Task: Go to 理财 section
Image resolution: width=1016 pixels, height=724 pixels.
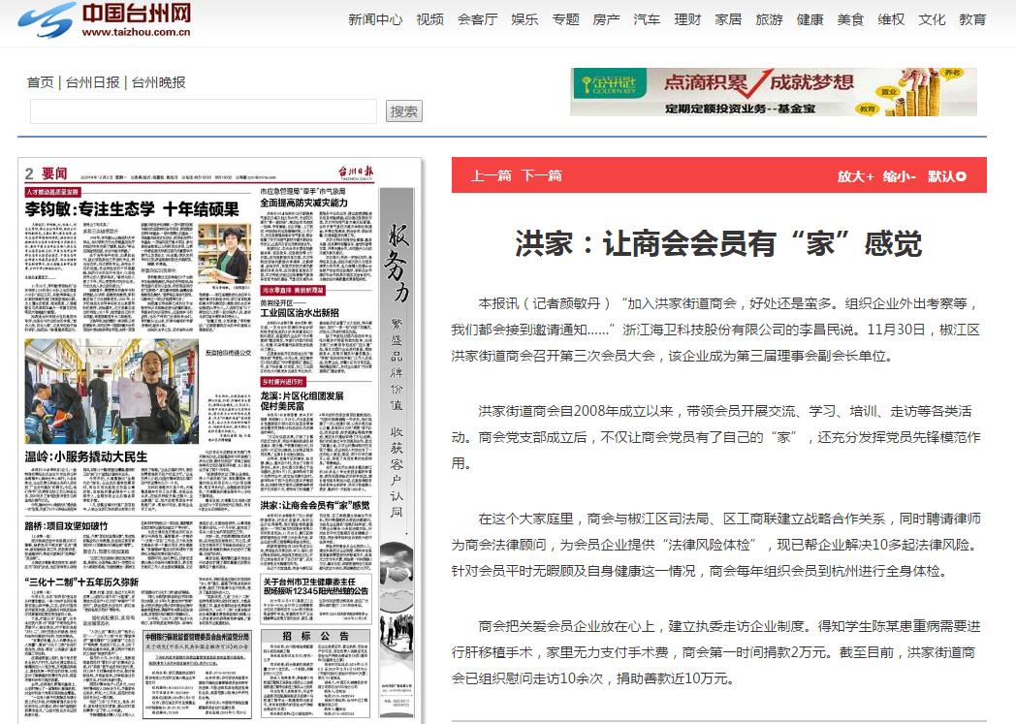Action: point(687,19)
